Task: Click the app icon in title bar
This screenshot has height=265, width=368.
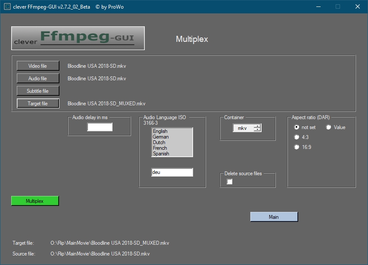Action: (x=7, y=6)
